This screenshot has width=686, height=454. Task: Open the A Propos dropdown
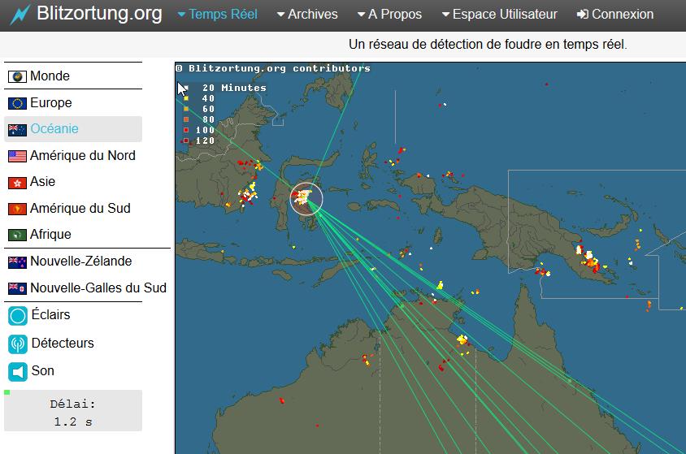(x=389, y=15)
